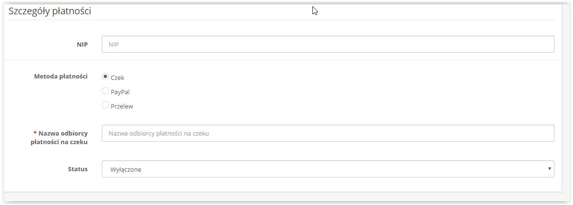Image resolution: width=573 pixels, height=205 pixels.
Task: Pick the Przelew radio button
Action: click(106, 106)
